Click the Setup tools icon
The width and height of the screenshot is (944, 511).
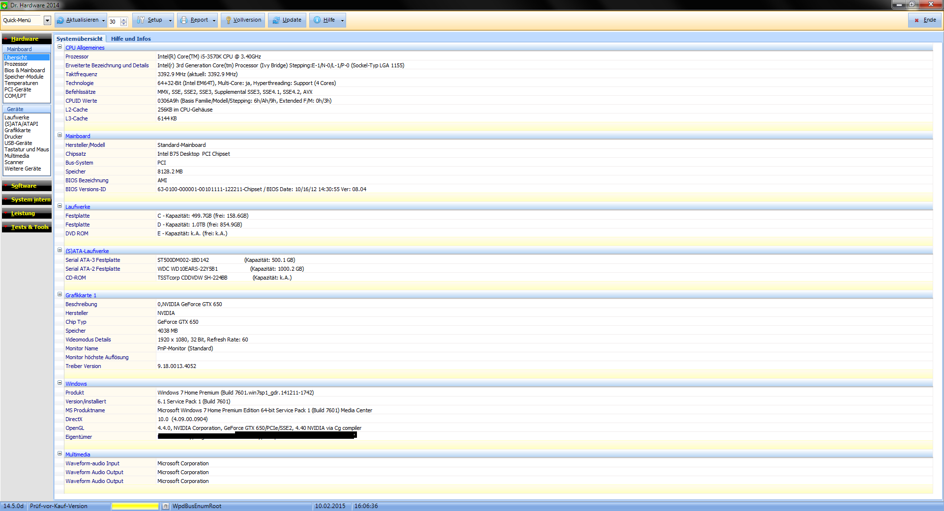[x=141, y=20]
